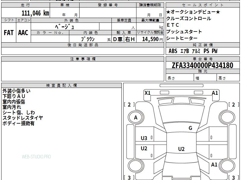Click the 外装色 header cell

click(x=71, y=20)
